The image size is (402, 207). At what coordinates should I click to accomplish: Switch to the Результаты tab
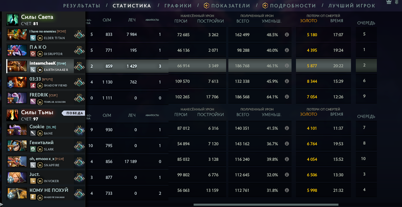tap(82, 6)
